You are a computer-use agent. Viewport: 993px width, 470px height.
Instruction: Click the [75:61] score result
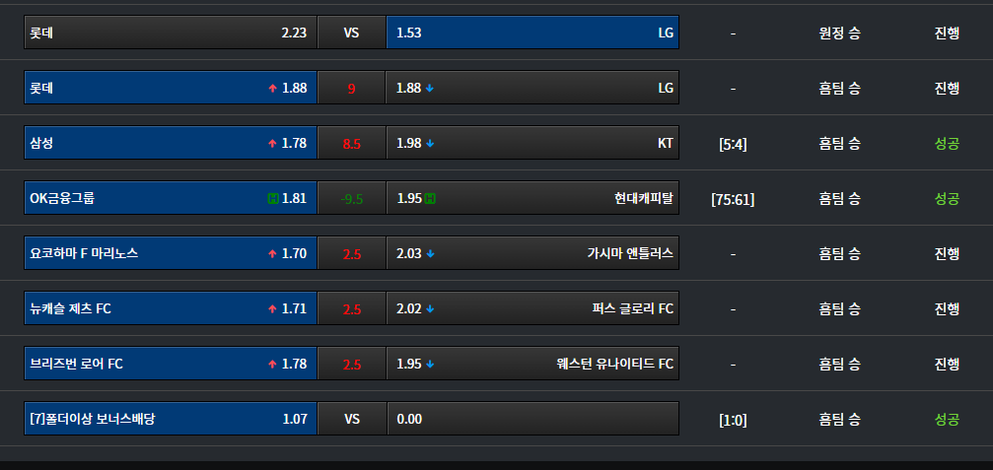tap(733, 199)
